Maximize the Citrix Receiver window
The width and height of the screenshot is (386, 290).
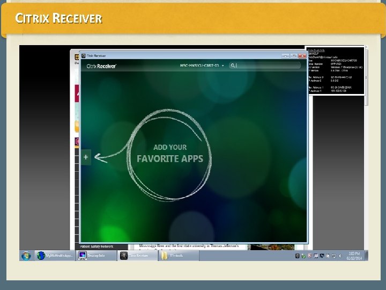294,56
